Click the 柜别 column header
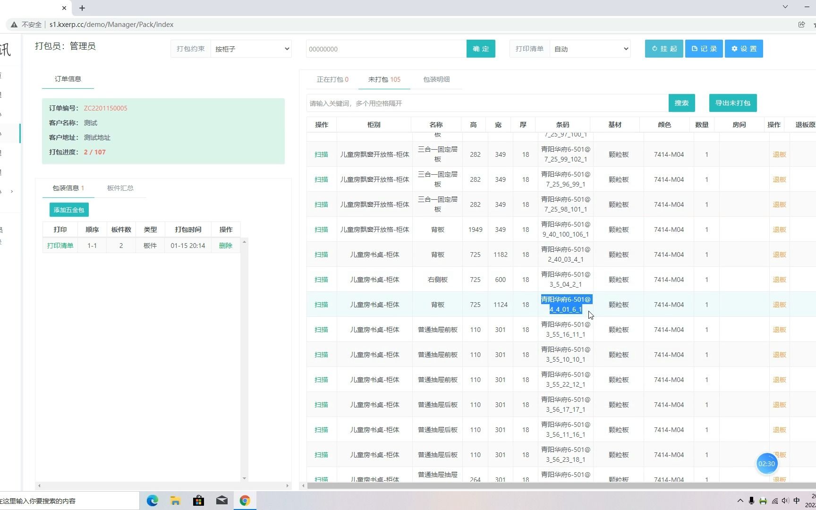 tap(374, 125)
